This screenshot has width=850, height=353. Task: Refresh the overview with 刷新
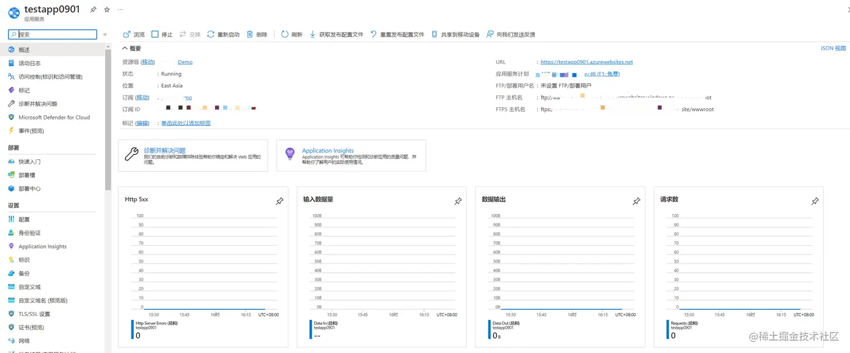292,34
